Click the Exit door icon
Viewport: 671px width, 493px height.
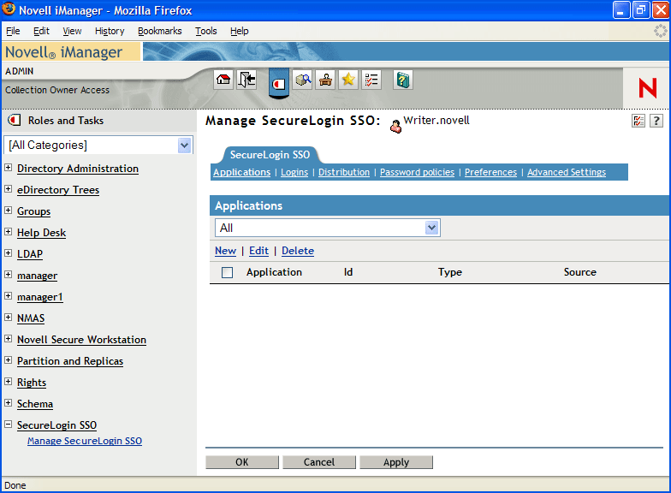point(246,80)
